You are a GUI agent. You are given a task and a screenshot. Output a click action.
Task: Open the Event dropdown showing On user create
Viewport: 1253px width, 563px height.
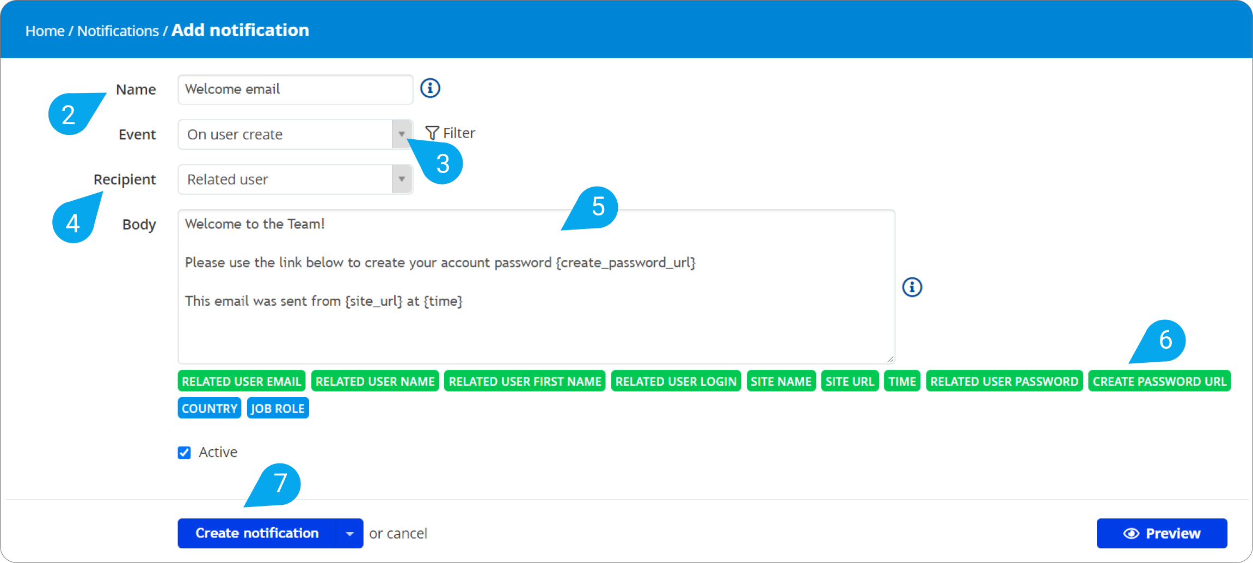click(x=401, y=134)
